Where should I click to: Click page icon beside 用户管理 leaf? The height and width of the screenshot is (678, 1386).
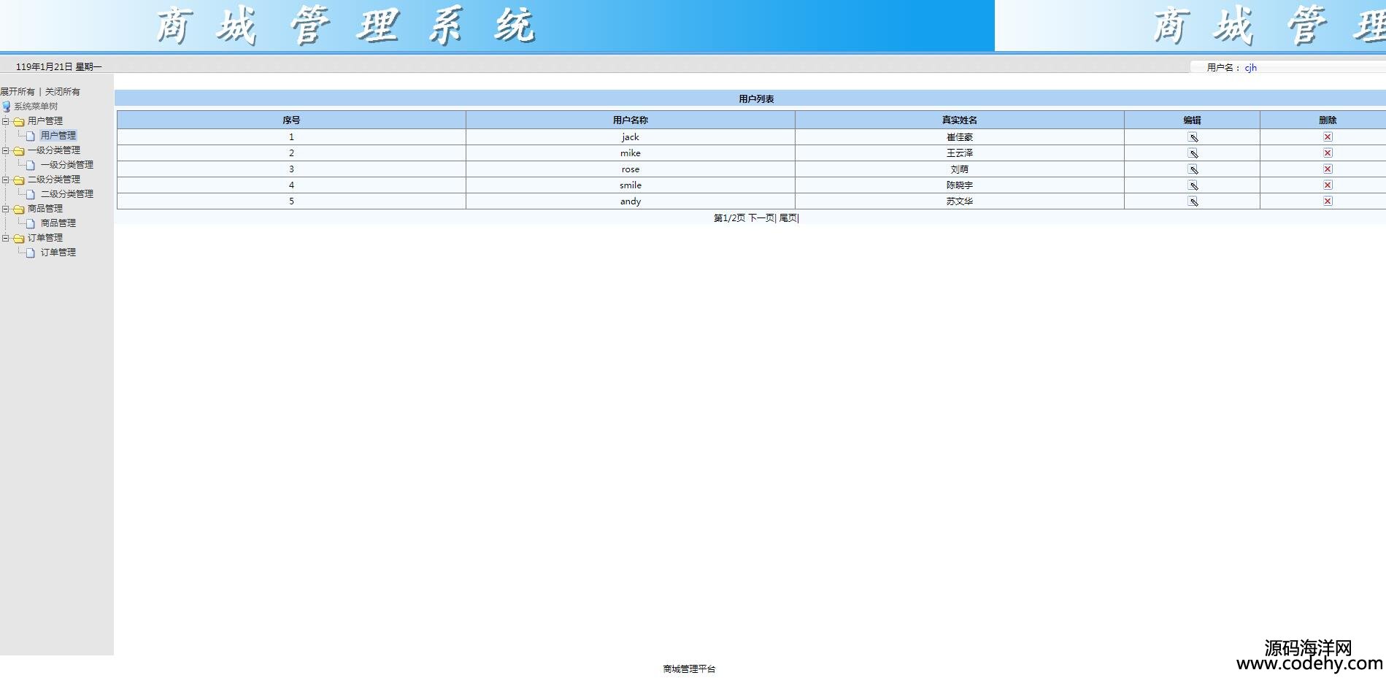(x=31, y=136)
